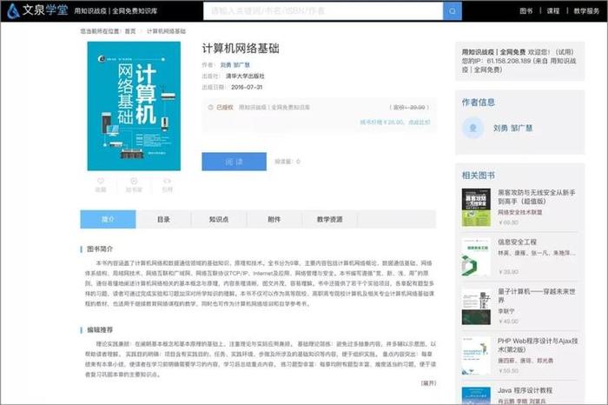The height and width of the screenshot is (405, 608).
Task: Click the 文泉学堂 logo
Action: click(x=37, y=10)
